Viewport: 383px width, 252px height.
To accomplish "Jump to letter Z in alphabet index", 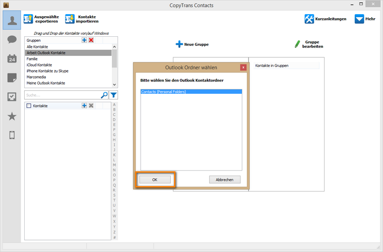I will [x=114, y=232].
